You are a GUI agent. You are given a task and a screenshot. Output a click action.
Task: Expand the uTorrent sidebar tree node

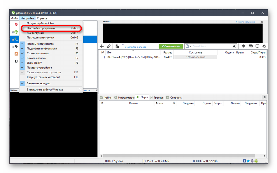(13, 32)
